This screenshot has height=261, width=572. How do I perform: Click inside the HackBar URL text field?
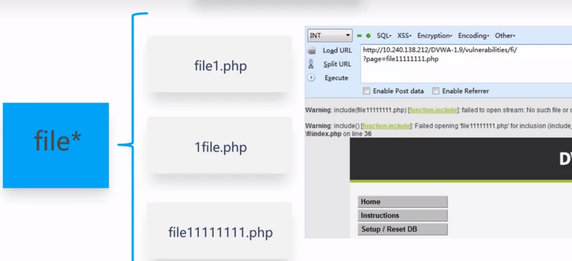pyautogui.click(x=466, y=64)
